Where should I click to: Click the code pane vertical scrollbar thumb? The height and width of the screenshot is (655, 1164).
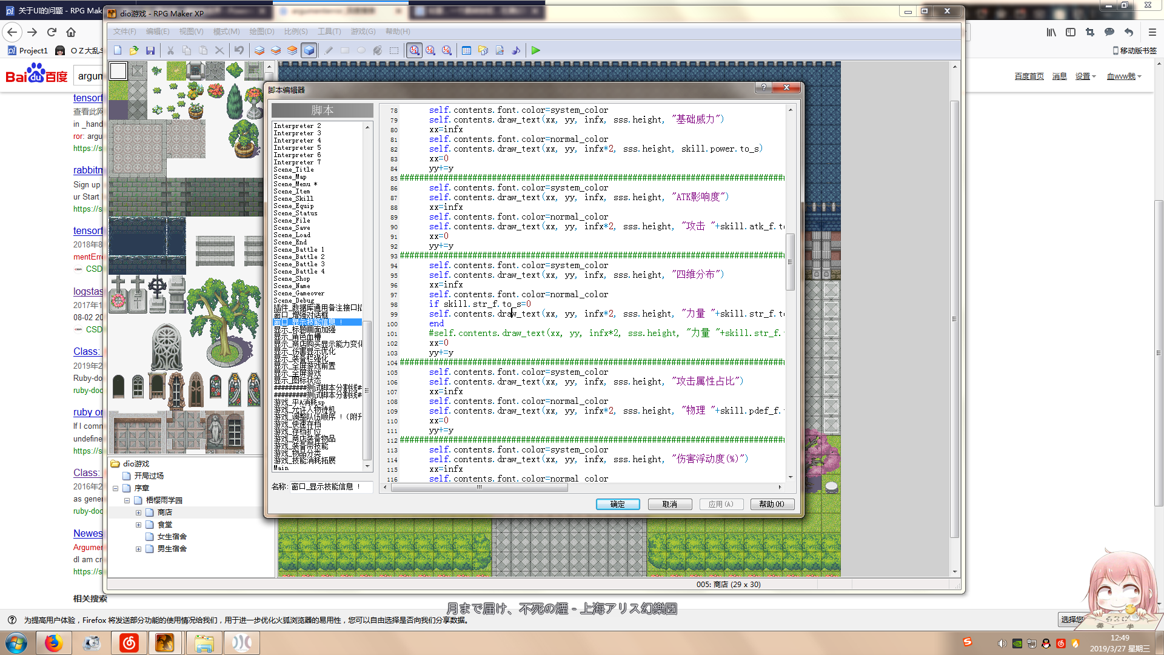coord(790,262)
